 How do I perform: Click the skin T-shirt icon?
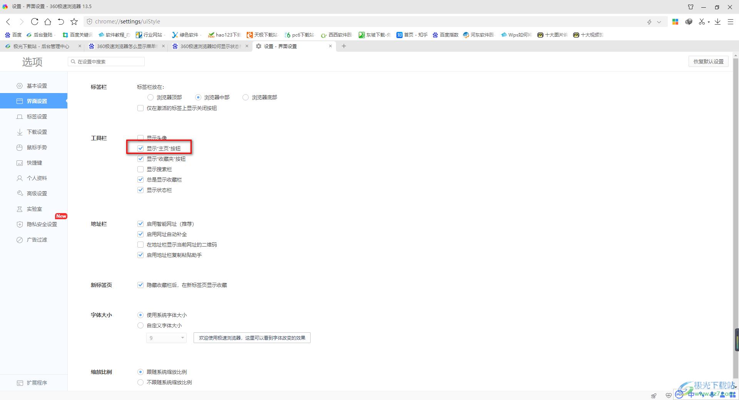[691, 7]
